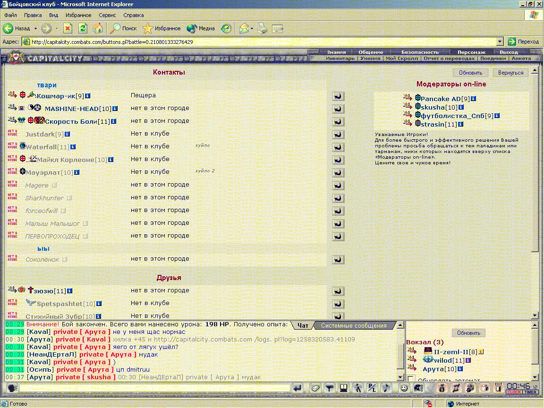Open the Избранное menu in menu bar
The width and height of the screenshot is (544, 408).
(x=78, y=15)
